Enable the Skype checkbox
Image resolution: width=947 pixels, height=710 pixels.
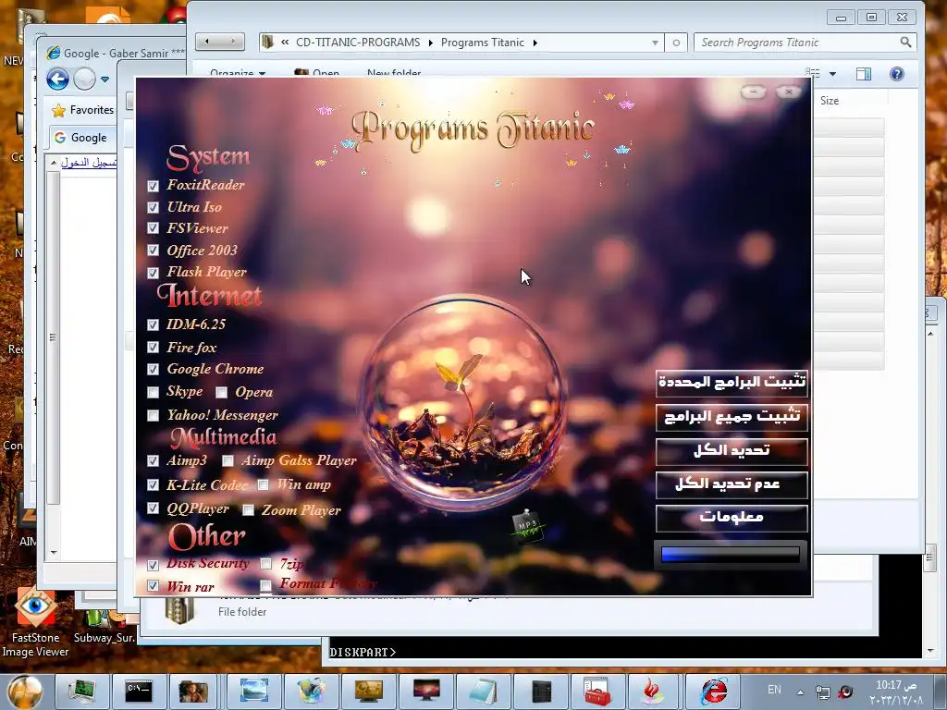pos(154,392)
